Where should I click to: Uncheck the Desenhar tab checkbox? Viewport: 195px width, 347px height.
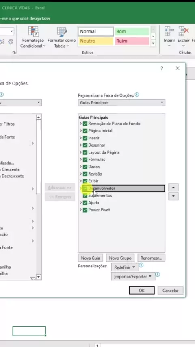[85, 145]
